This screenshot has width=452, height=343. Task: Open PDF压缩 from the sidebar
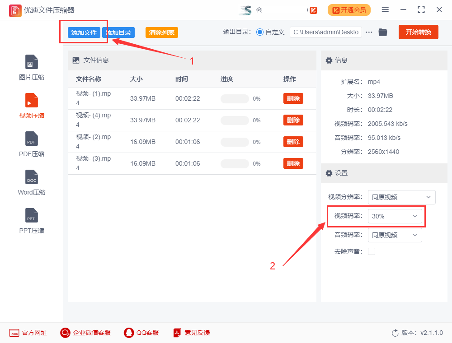[x=31, y=144]
